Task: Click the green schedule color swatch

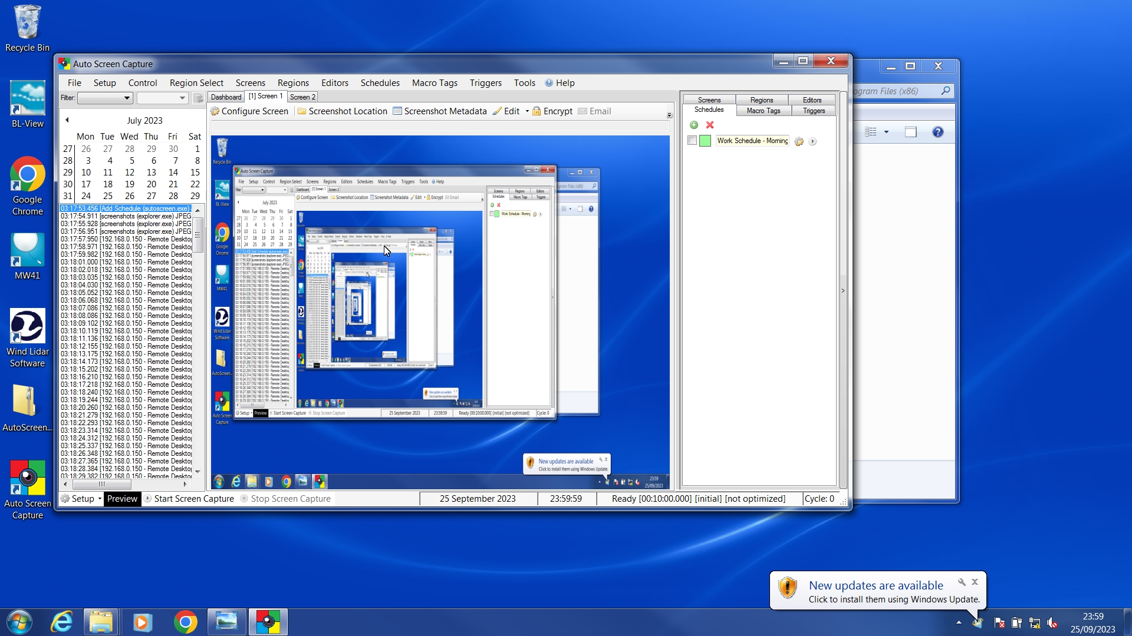Action: [x=705, y=141]
